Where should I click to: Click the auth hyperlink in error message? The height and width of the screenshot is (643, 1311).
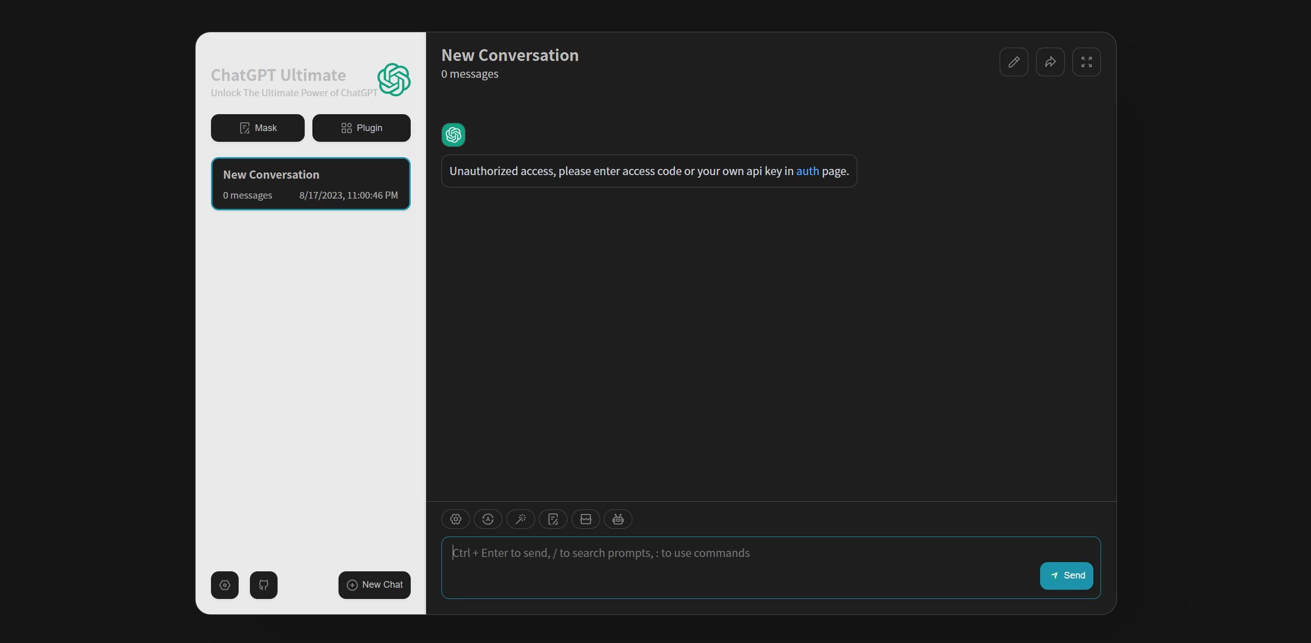[x=807, y=170]
